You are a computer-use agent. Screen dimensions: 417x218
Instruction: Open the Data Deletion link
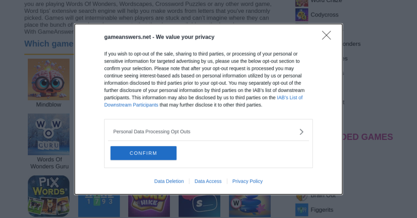(x=169, y=181)
